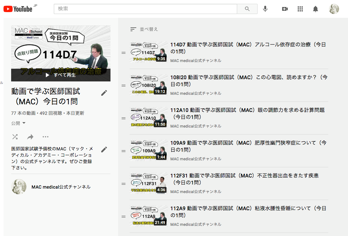The width and height of the screenshot is (348, 236).
Task: Open the 114D7 thumbnail with 9:35 duration
Action: (148, 52)
